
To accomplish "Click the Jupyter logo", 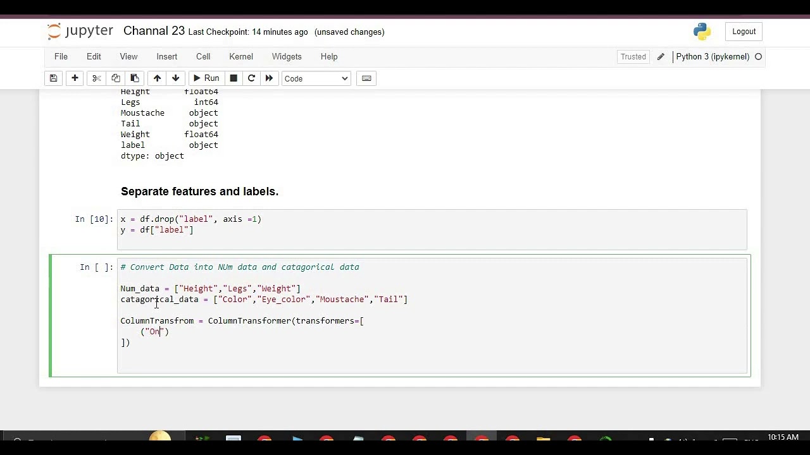I will tap(80, 31).
